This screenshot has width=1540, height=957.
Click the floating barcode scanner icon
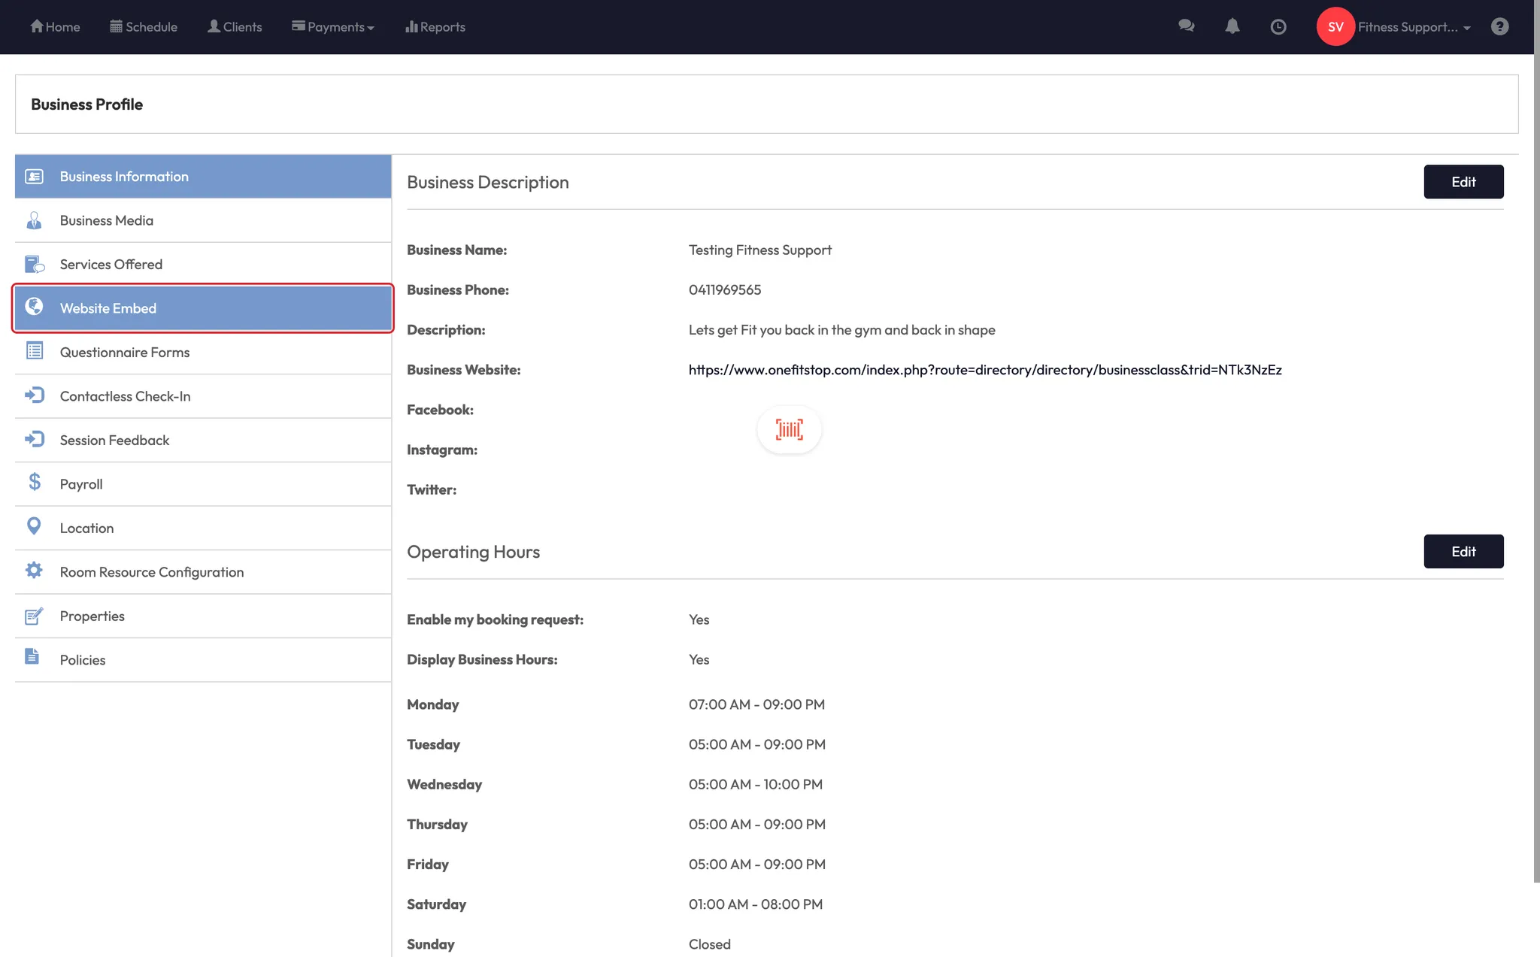tap(789, 429)
